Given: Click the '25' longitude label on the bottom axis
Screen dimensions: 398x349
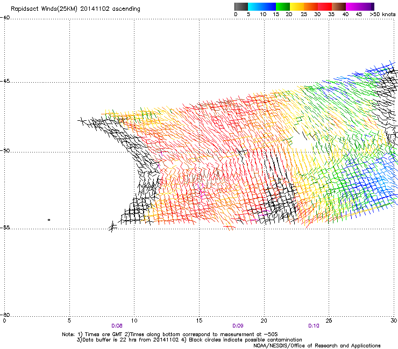Looking at the screenshot, I should (329, 321).
